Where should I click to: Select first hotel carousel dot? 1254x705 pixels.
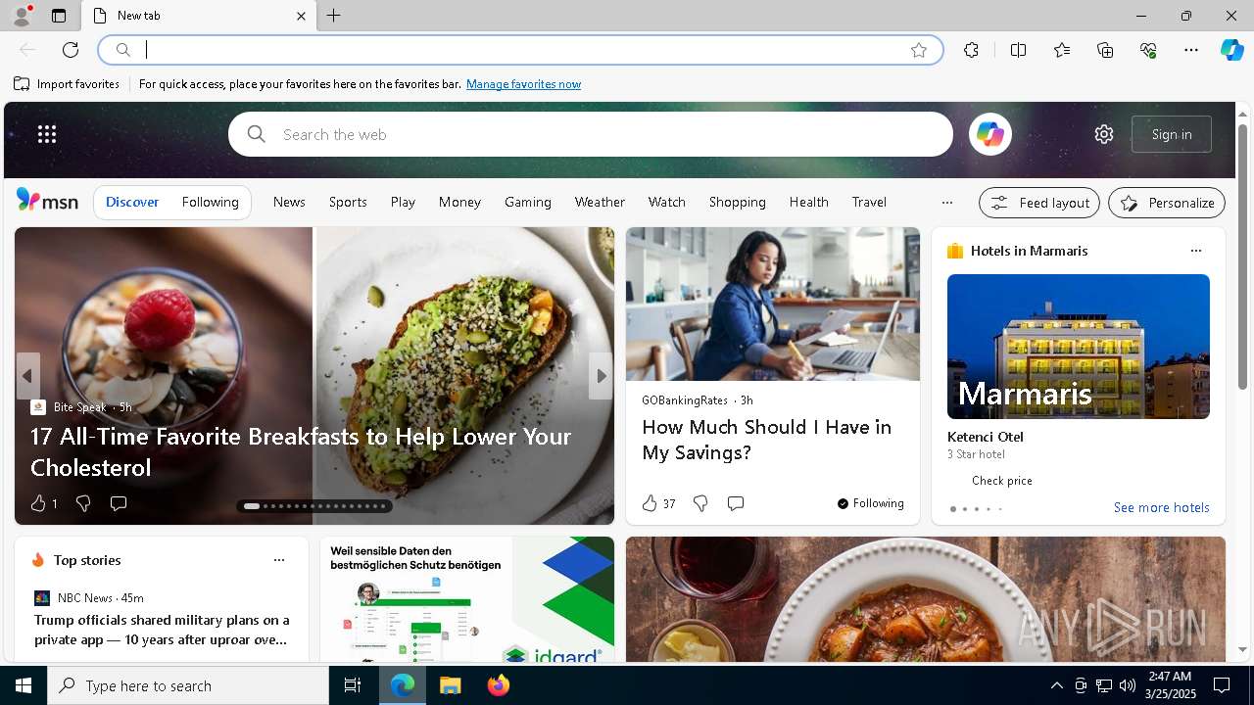pos(953,509)
